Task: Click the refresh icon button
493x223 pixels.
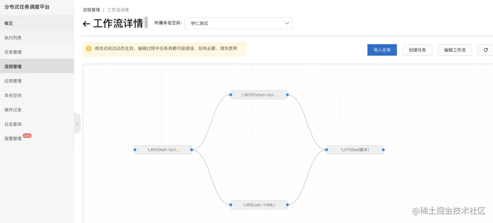Action: [485, 50]
